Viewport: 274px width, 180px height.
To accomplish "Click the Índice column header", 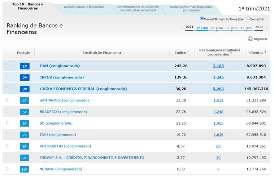I will 182,53.
